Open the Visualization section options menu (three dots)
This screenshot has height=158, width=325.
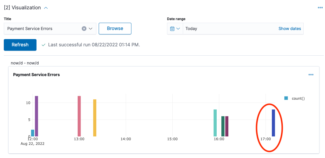[320, 8]
